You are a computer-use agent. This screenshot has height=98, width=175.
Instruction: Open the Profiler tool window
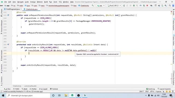coord(33,89)
